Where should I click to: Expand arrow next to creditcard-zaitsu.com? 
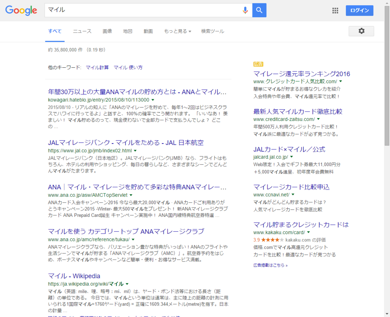coord(318,119)
